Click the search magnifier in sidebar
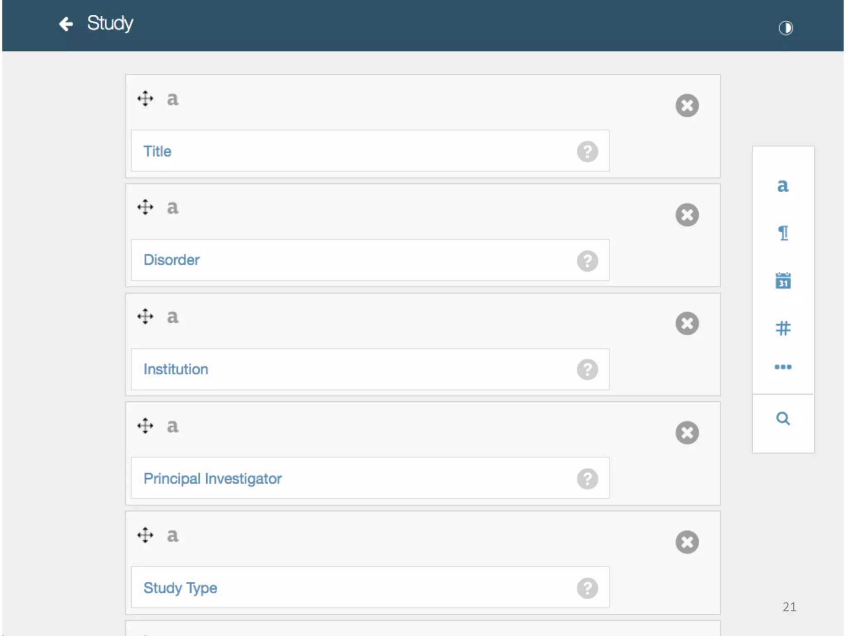Screen dimensions: 848x636 (783, 419)
